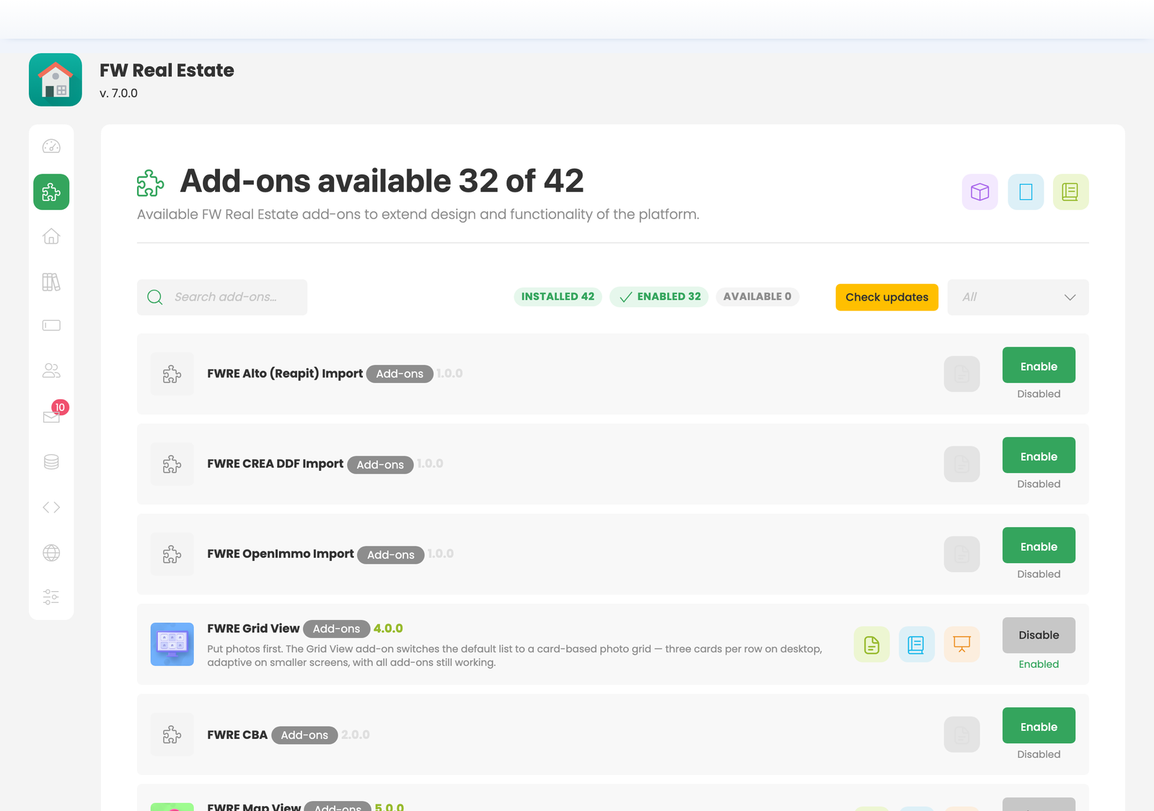This screenshot has height=811, width=1154.
Task: Open the dashboard gauge icon in sidebar
Action: pyautogui.click(x=51, y=146)
